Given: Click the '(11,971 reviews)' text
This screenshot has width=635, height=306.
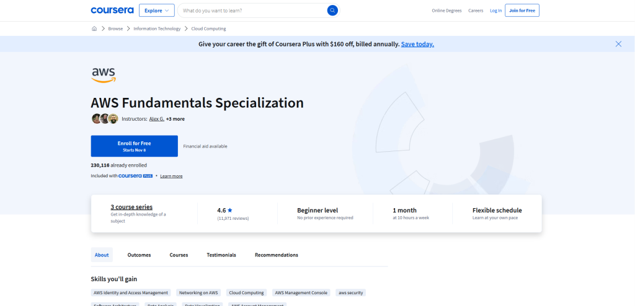Looking at the screenshot, I should [x=233, y=218].
